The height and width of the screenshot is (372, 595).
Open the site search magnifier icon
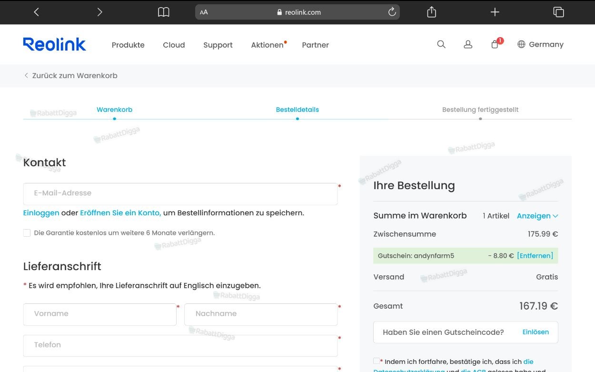(x=441, y=44)
